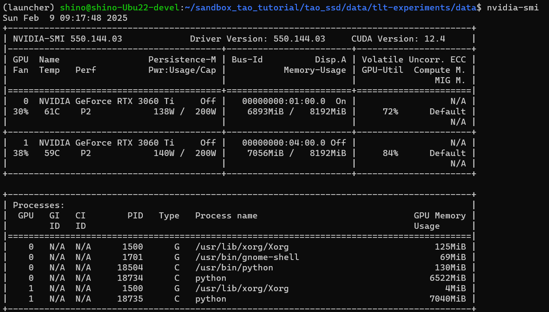Select the 72% GPU-Util value for GPU 0
The width and height of the screenshot is (549, 312).
click(390, 111)
